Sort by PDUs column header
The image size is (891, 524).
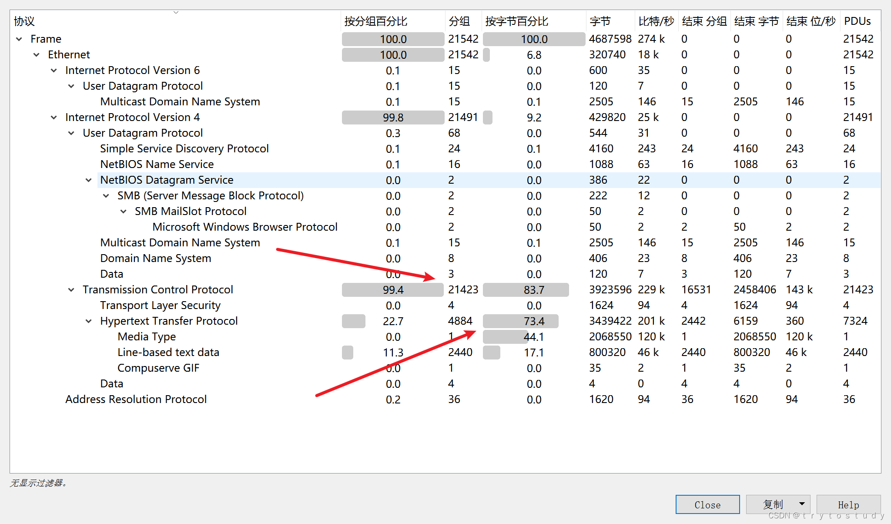pos(857,21)
